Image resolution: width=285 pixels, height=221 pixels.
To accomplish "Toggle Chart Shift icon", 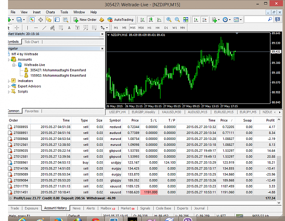I will (204, 20).
